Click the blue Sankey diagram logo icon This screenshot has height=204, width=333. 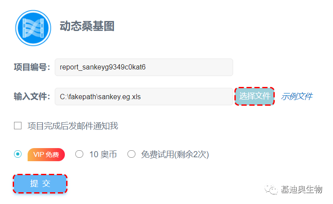(x=33, y=28)
